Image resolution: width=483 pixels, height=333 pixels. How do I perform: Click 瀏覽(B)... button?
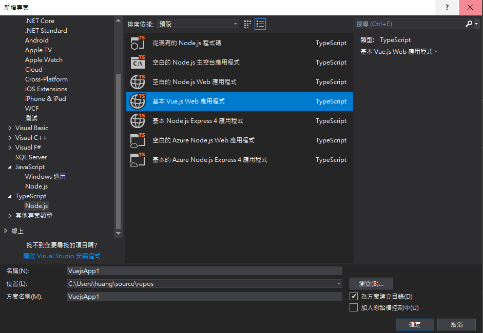pyautogui.click(x=371, y=283)
